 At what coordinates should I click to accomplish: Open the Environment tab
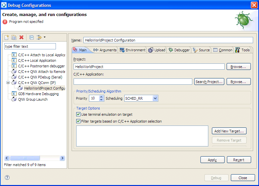point(133,50)
